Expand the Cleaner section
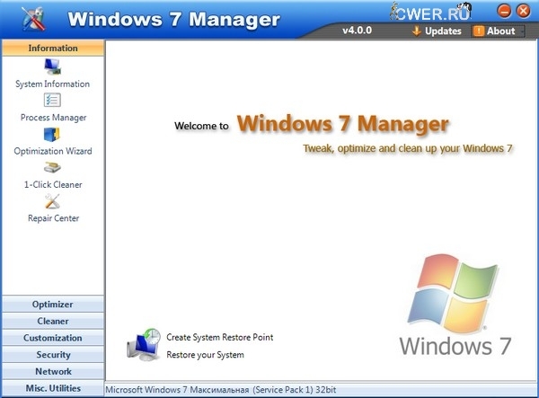 [x=52, y=321]
